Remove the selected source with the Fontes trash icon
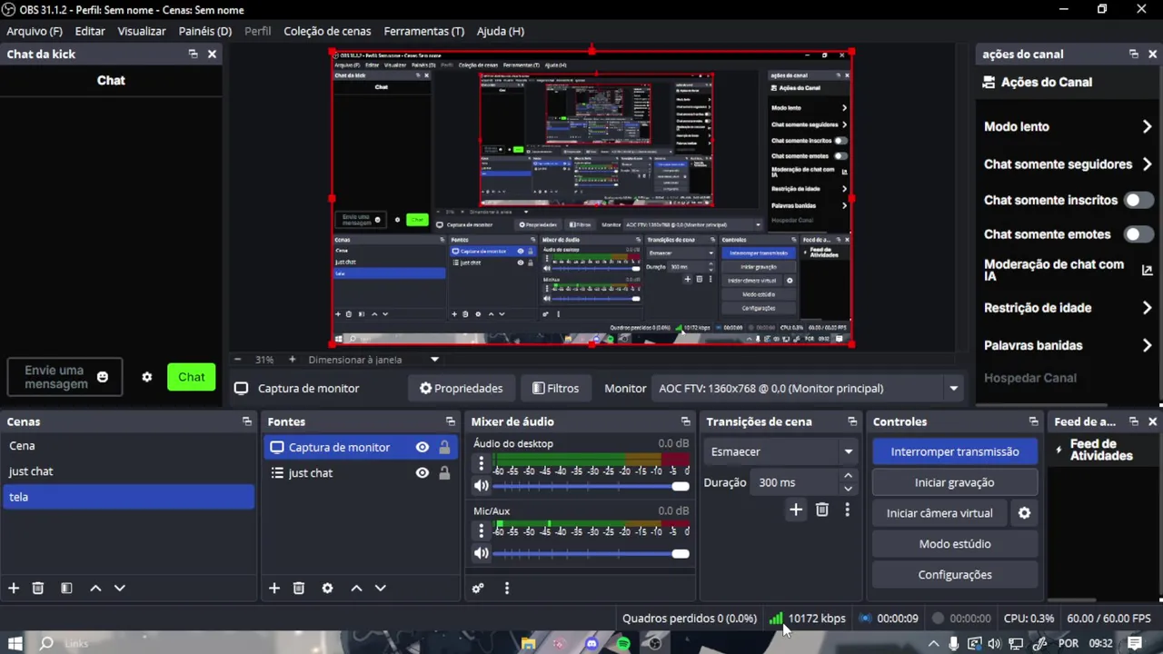The height and width of the screenshot is (654, 1163). tap(299, 588)
